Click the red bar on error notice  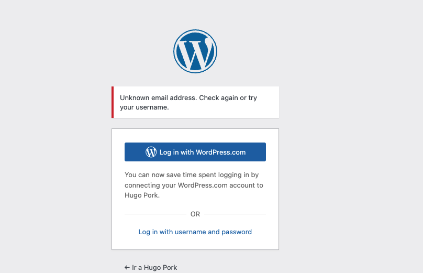[x=113, y=102]
